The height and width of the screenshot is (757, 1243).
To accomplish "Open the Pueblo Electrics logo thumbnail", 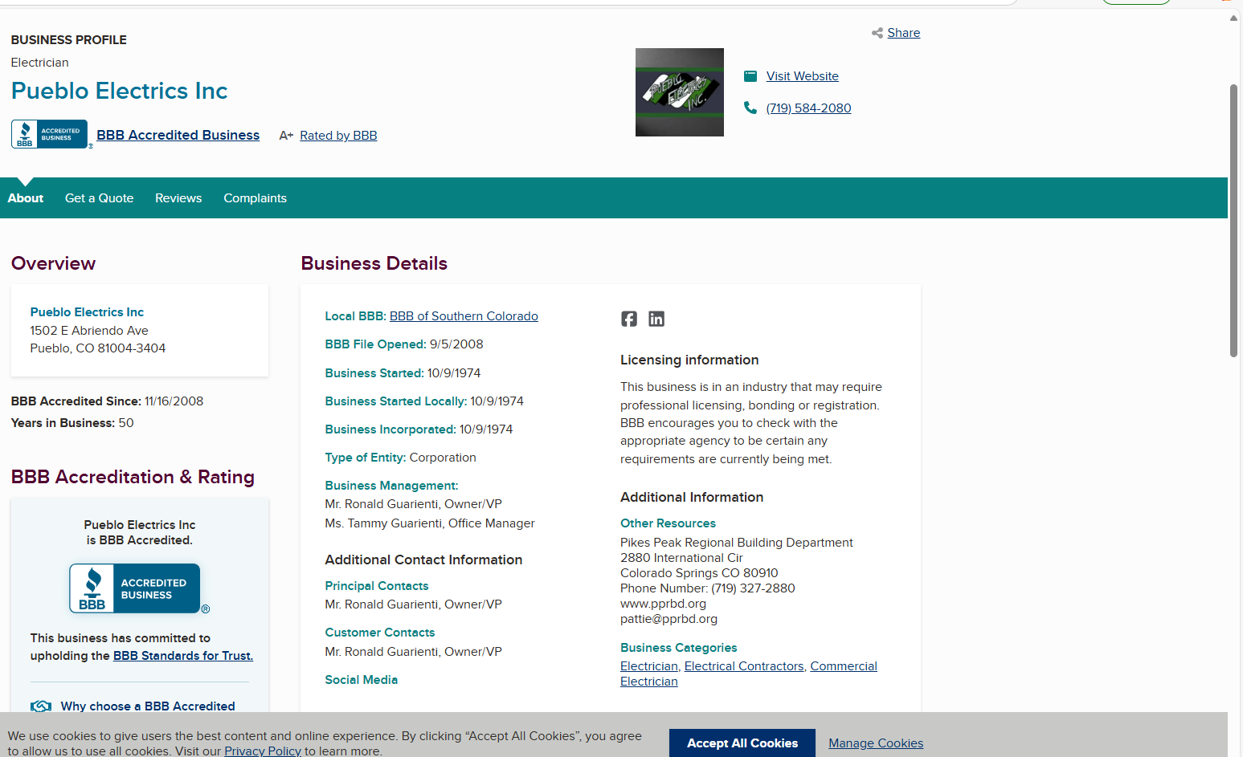I will tap(679, 92).
